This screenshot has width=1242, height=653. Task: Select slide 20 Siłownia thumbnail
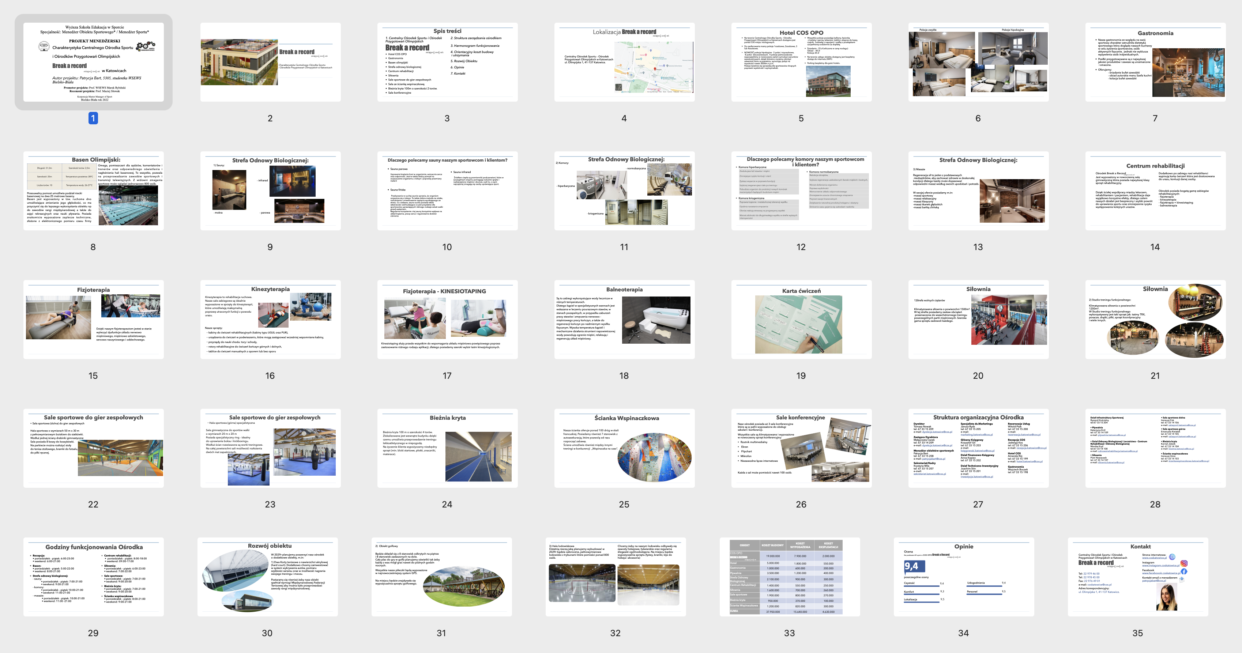978,319
